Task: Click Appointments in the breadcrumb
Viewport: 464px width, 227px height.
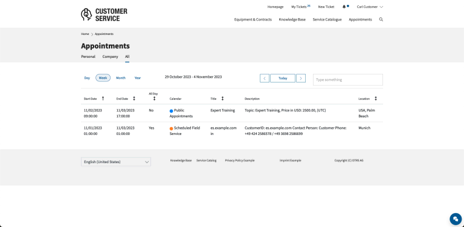Action: (104, 34)
